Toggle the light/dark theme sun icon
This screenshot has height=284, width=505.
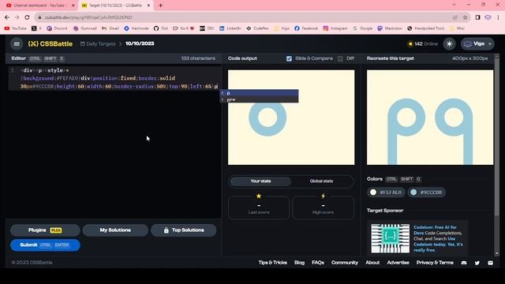[x=449, y=44]
